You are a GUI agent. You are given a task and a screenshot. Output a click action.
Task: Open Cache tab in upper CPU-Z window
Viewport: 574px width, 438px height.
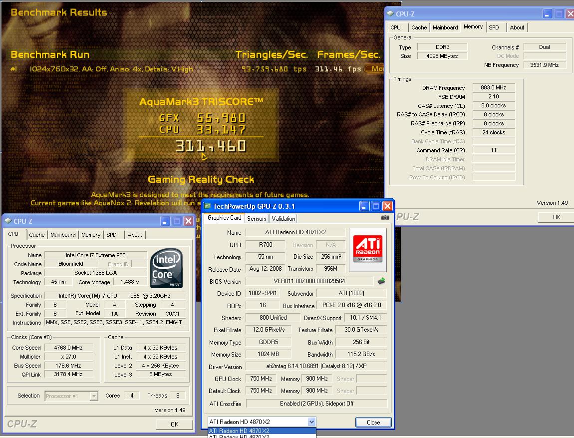tap(419, 27)
